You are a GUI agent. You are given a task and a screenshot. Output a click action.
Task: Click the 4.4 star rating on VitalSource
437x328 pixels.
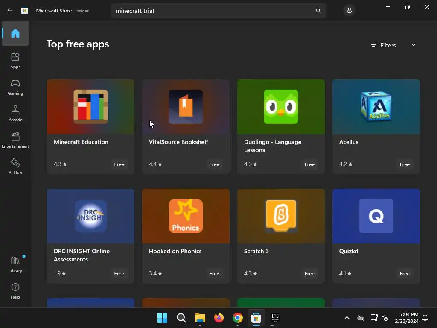pos(155,164)
